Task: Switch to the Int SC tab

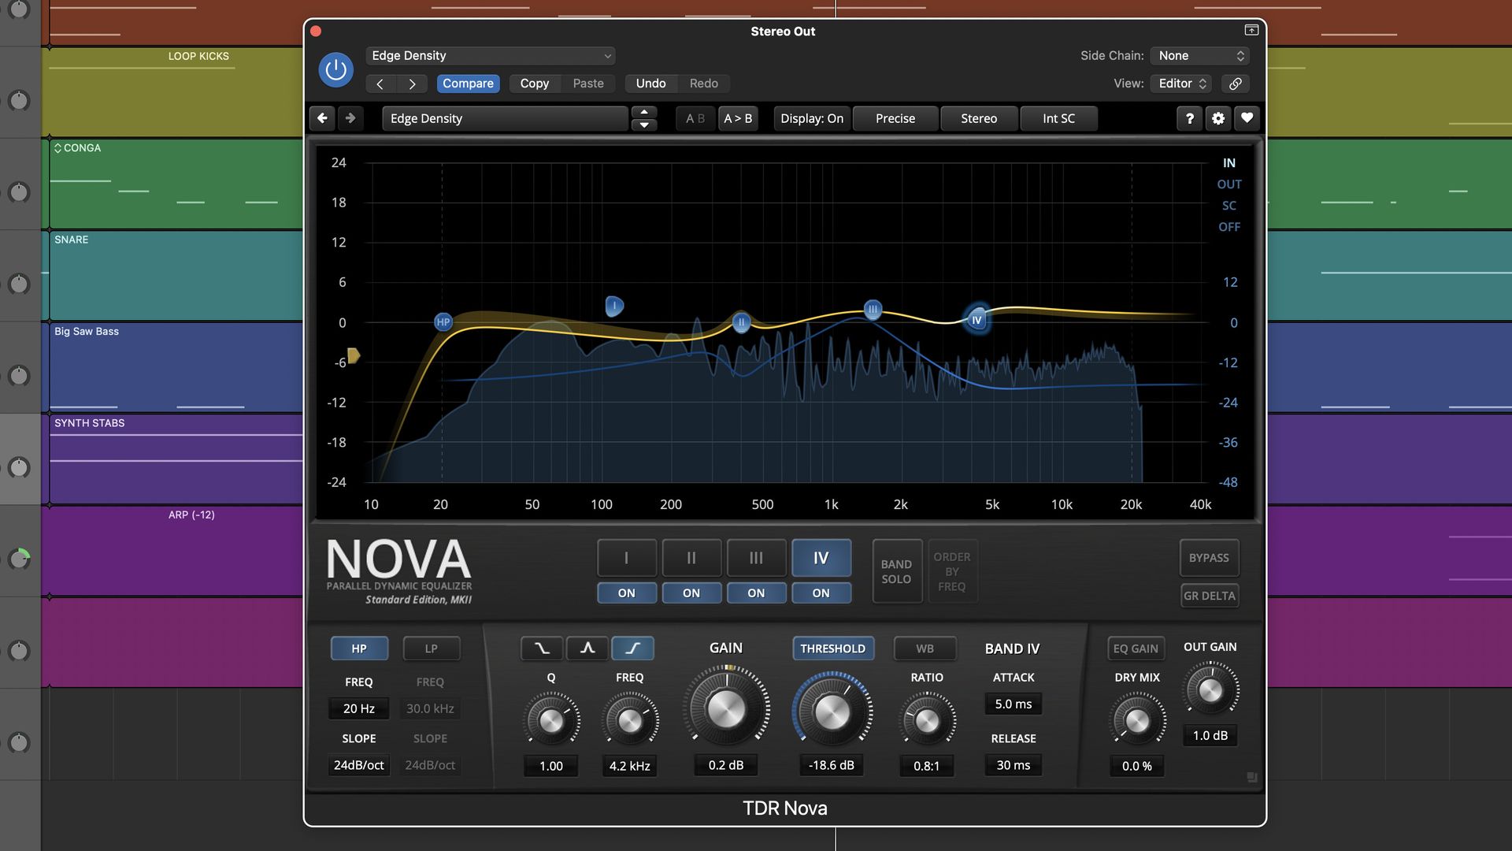Action: point(1058,118)
